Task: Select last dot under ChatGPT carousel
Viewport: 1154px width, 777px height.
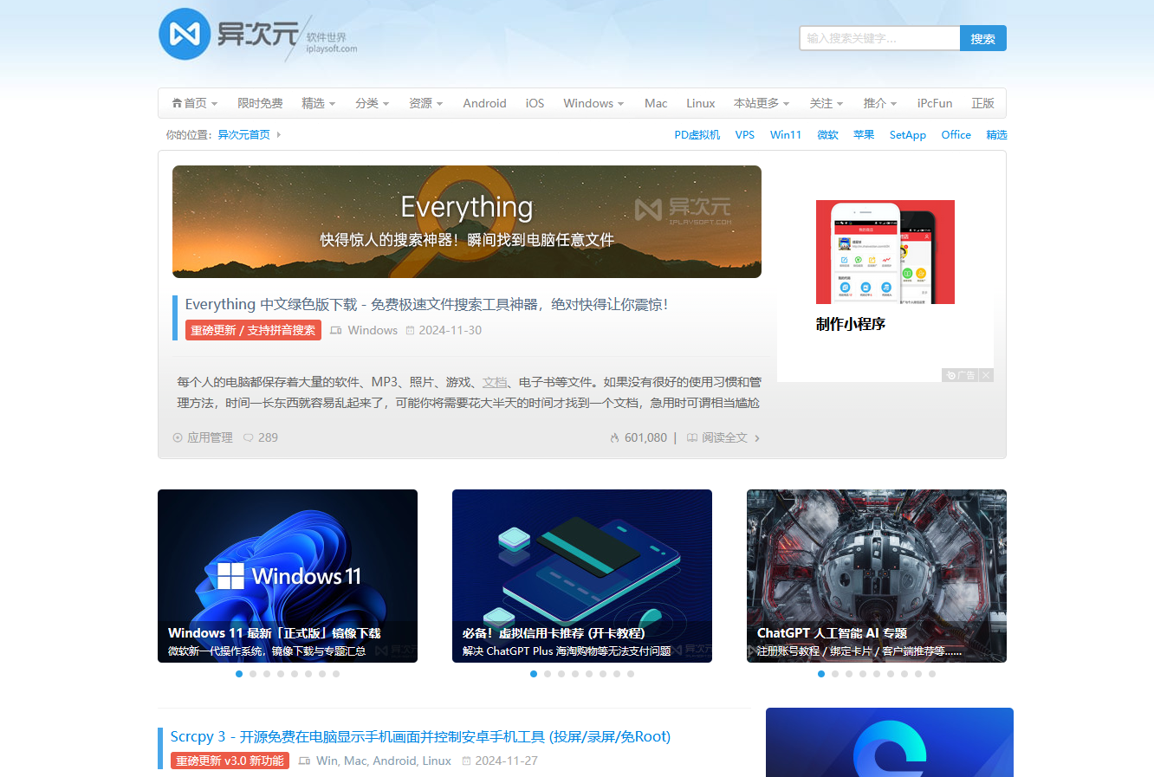Action: tap(932, 674)
